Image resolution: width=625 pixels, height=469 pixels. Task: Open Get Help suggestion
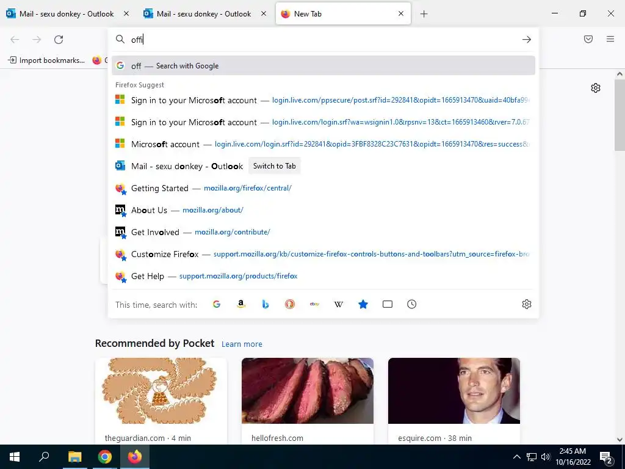[323, 276]
